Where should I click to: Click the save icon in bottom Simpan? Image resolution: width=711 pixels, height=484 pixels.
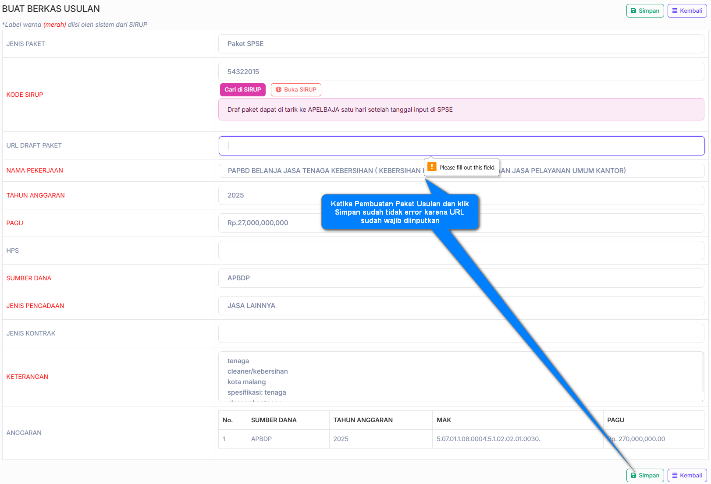click(x=633, y=475)
